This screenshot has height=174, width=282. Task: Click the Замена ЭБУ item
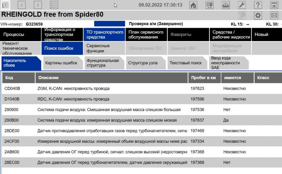[188, 48]
